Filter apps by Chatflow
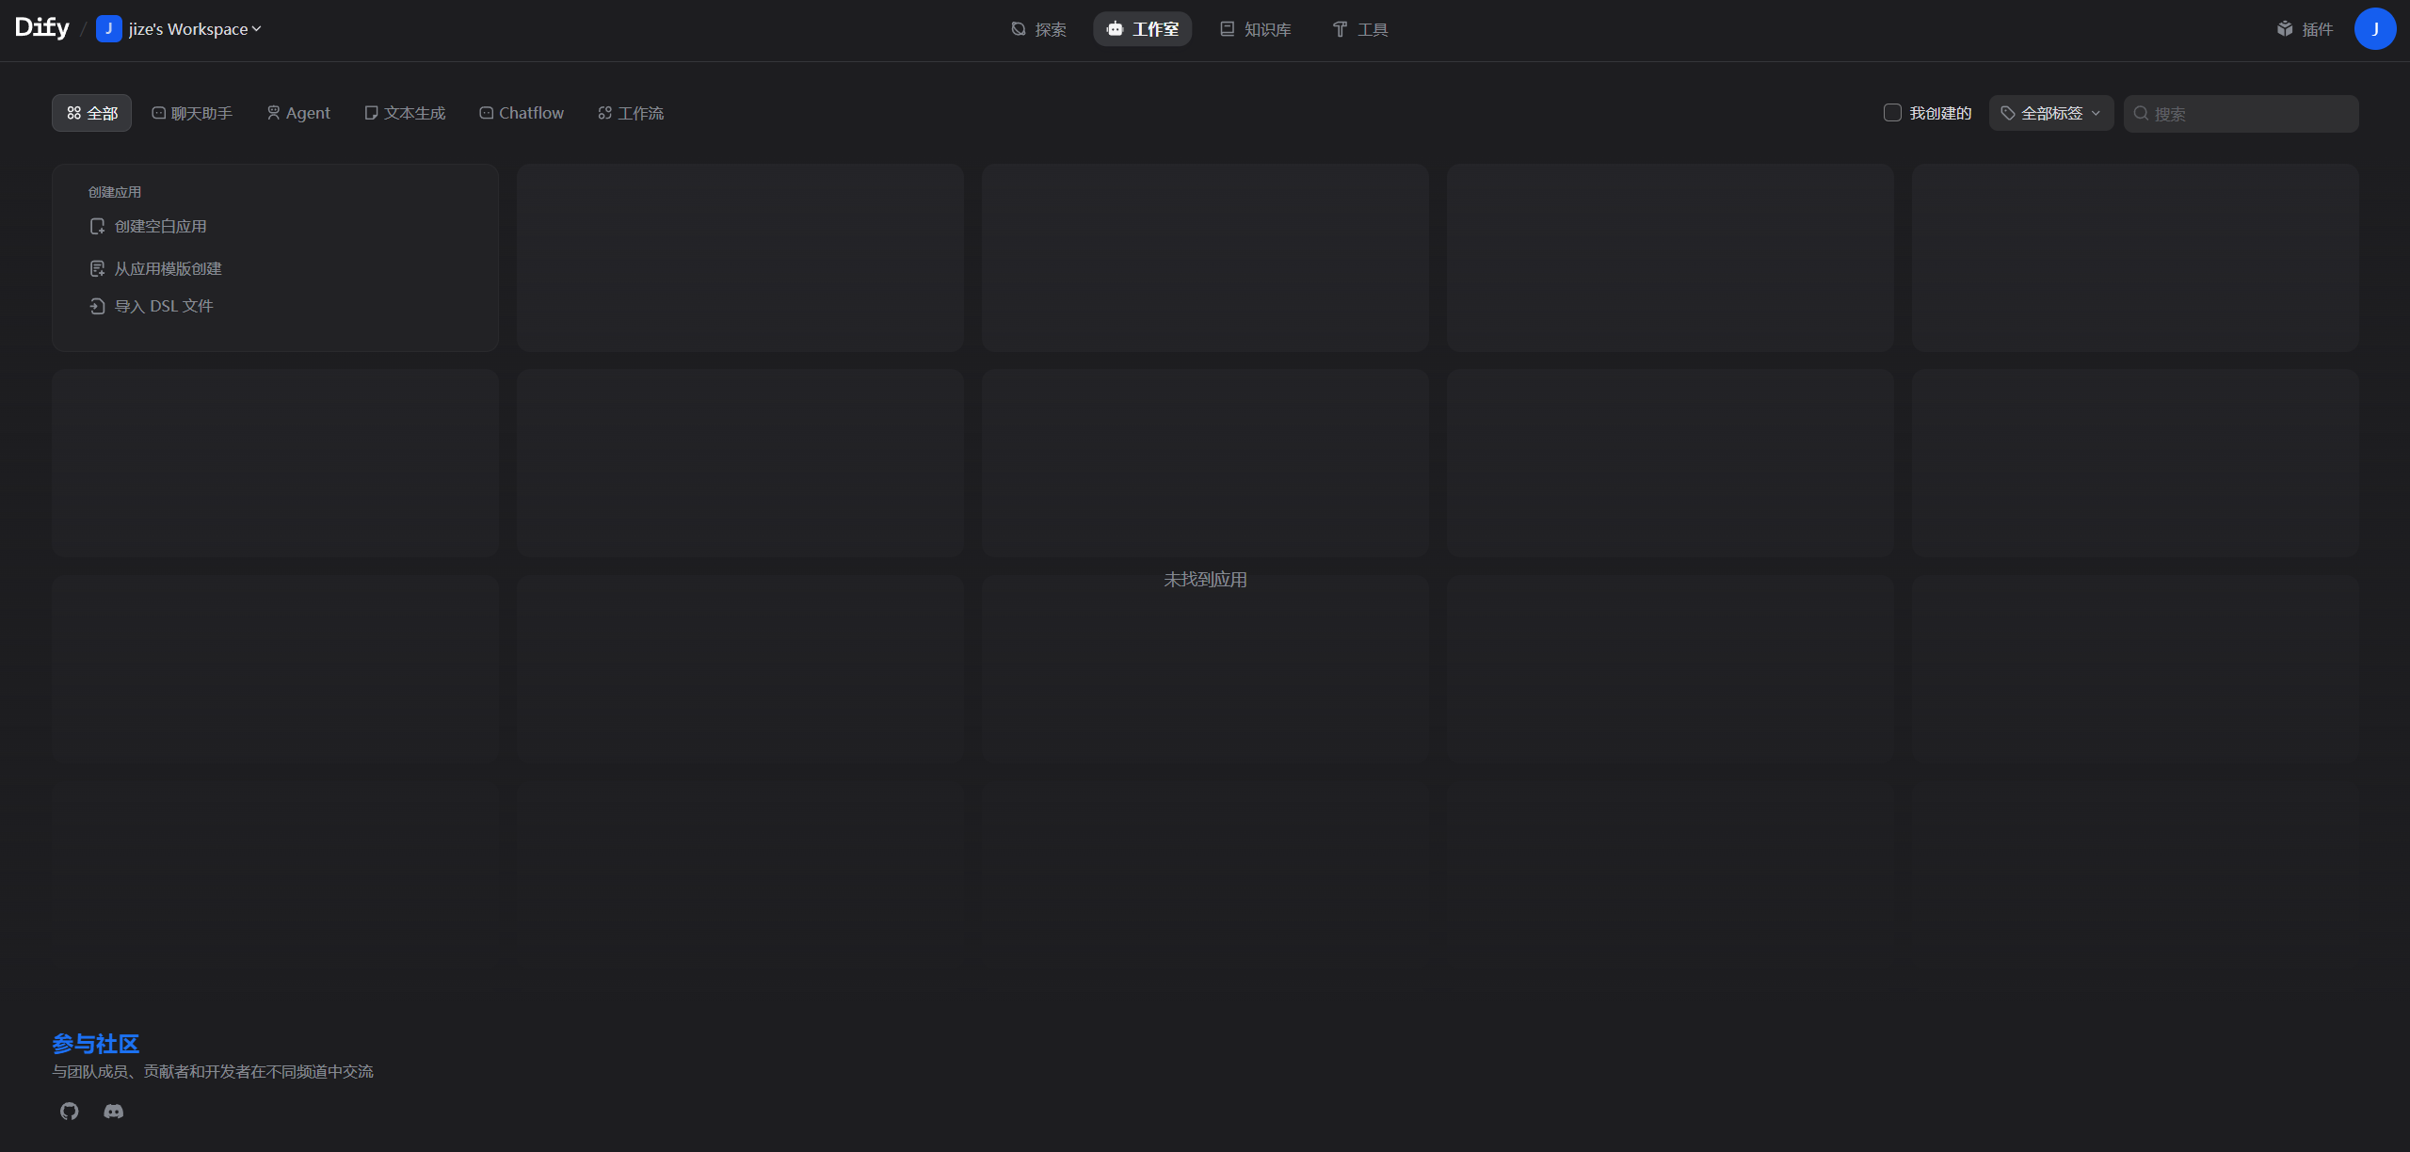The image size is (2410, 1152). click(522, 113)
